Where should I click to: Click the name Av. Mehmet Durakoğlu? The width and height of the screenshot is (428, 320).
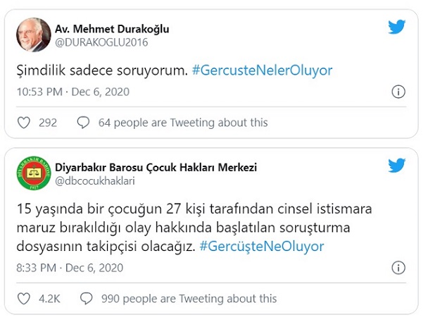pos(112,29)
